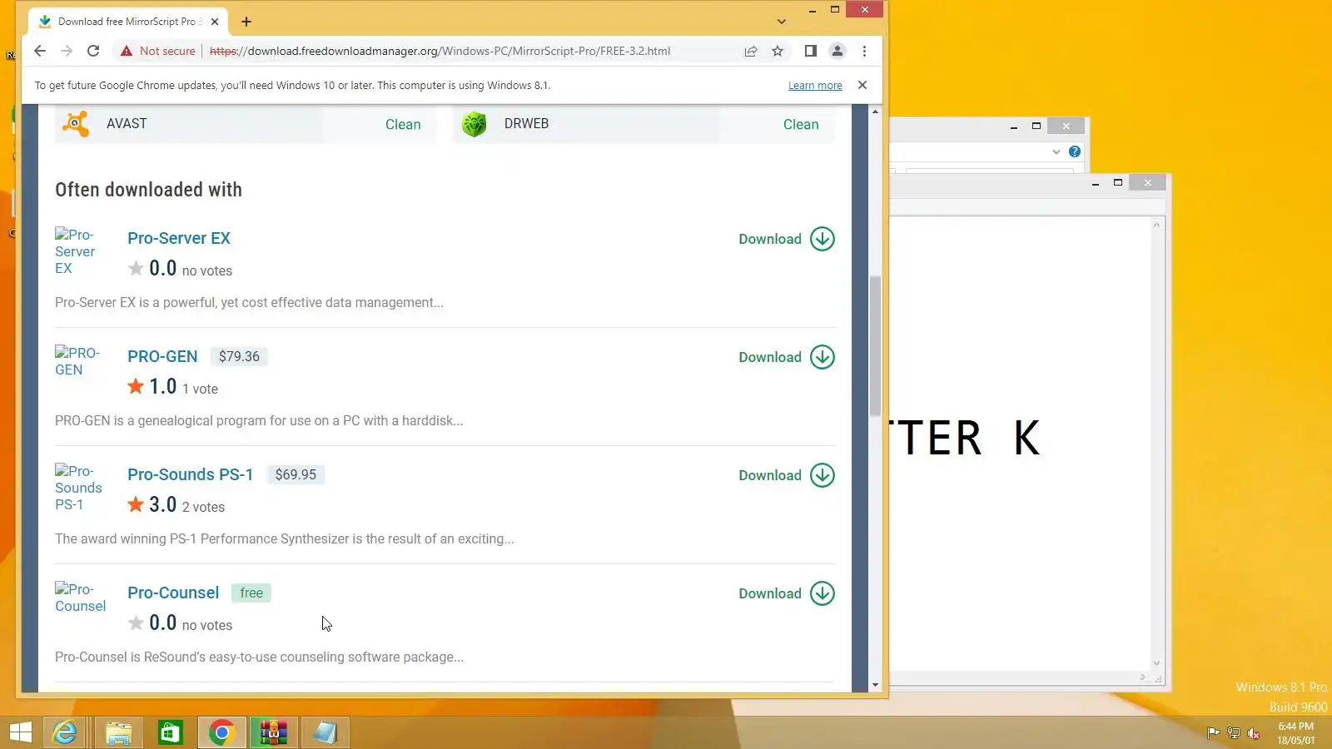Click the $79.36 price tag
The height and width of the screenshot is (749, 1332).
239,356
